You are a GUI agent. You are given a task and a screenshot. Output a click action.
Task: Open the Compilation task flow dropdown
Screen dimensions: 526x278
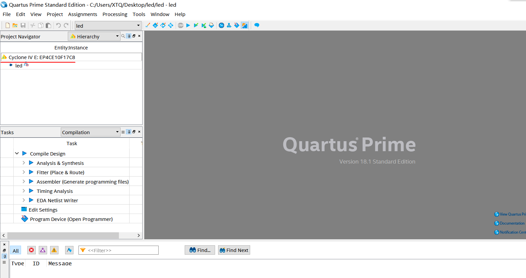click(x=117, y=132)
